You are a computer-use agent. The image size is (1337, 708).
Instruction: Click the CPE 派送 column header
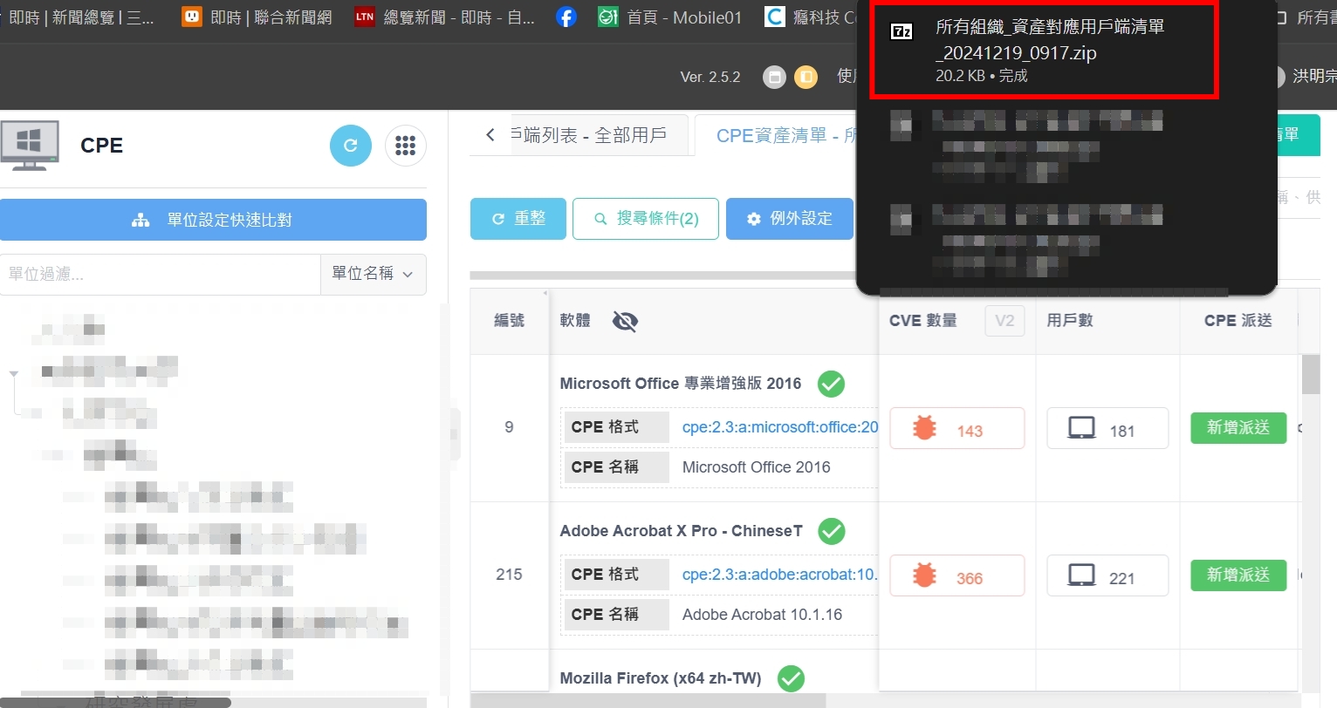pos(1238,321)
